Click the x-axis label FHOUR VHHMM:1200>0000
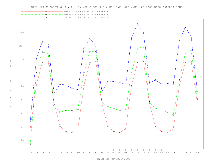 [x=113, y=159]
